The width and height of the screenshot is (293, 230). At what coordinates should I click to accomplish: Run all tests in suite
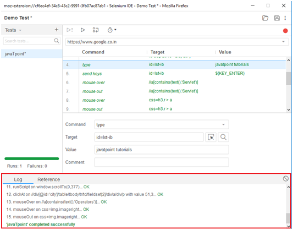70,30
